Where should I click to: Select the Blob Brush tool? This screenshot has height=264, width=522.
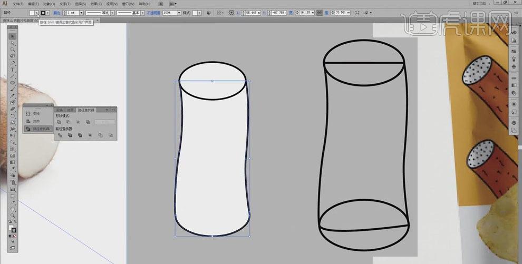tap(13, 102)
